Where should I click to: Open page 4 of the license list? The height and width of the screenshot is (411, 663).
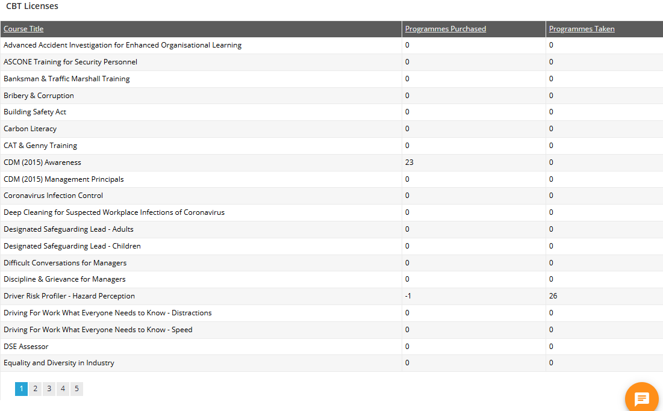click(x=63, y=389)
